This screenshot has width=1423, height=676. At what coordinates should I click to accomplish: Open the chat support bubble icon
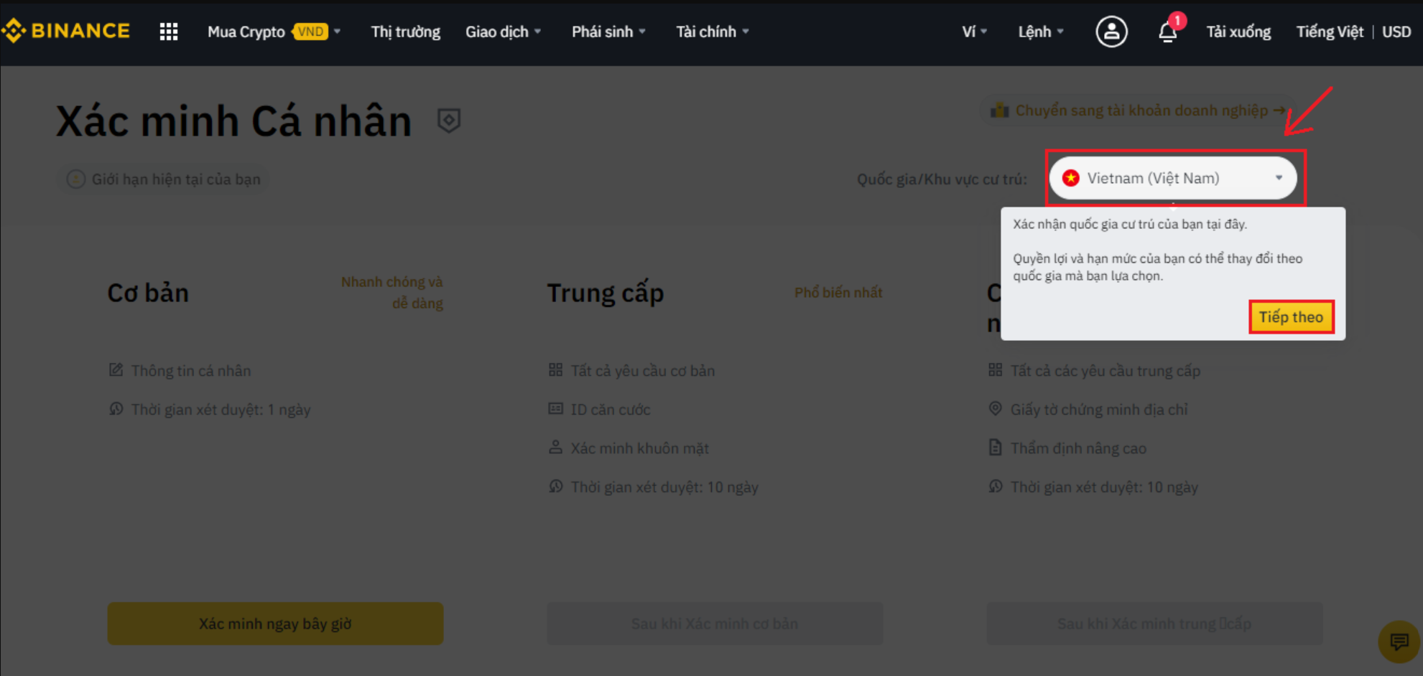pos(1399,641)
